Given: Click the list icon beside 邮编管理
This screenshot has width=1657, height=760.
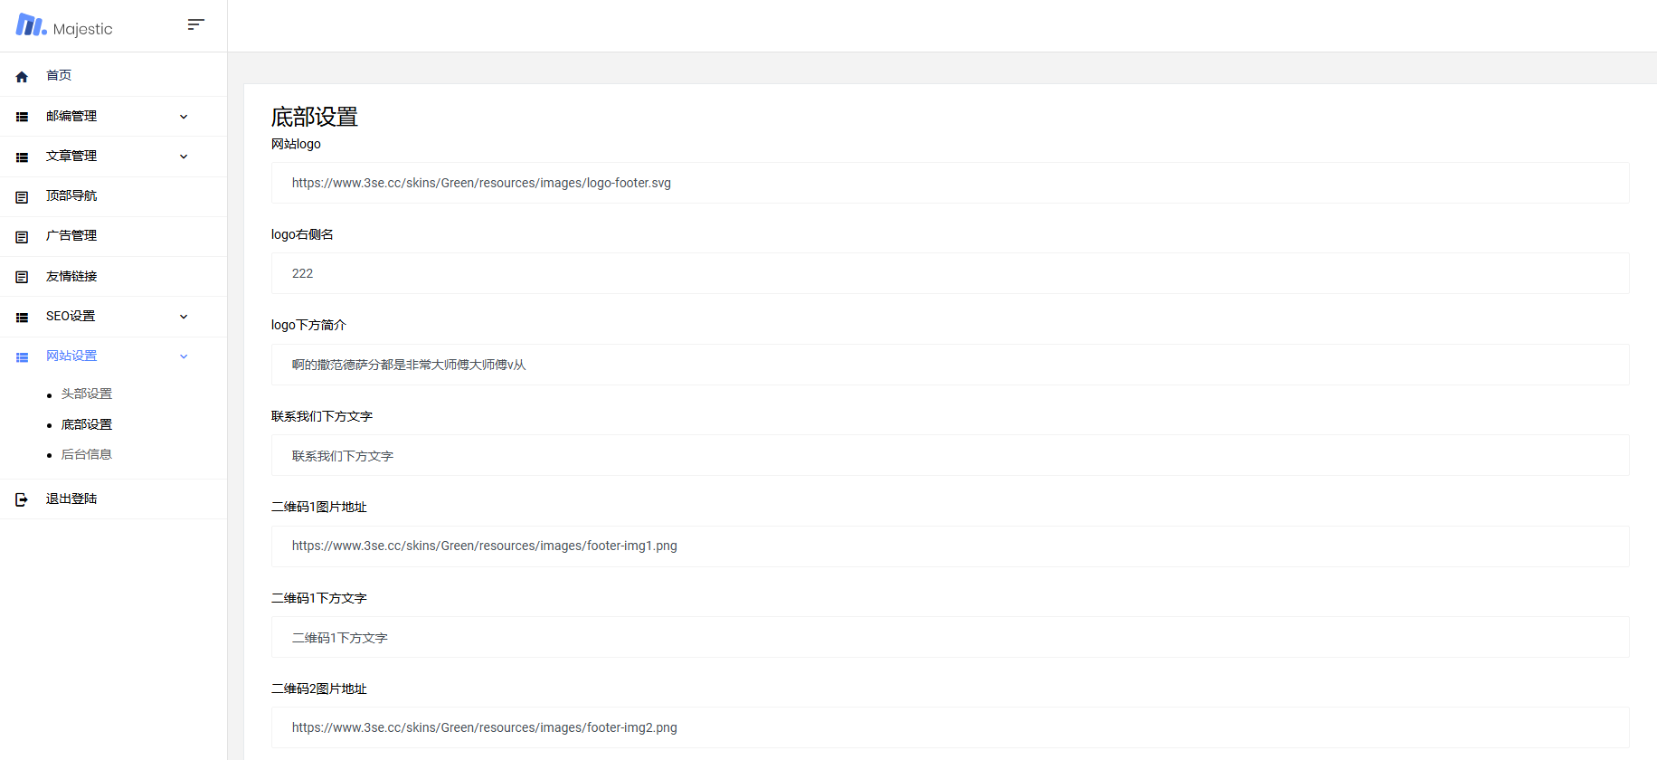Looking at the screenshot, I should click(22, 117).
